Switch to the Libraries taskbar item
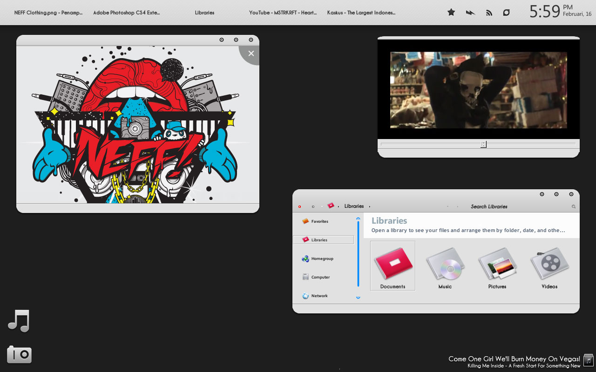Viewport: 596px width, 372px height. coord(205,13)
